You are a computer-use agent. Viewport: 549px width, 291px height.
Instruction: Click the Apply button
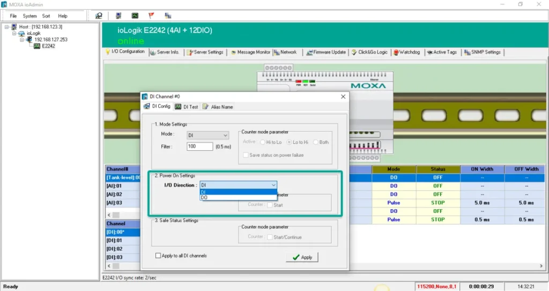point(302,257)
